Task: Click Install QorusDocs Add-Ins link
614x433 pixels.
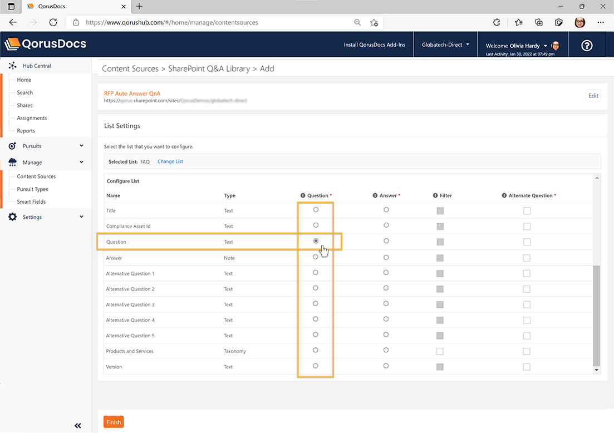Action: 374,45
